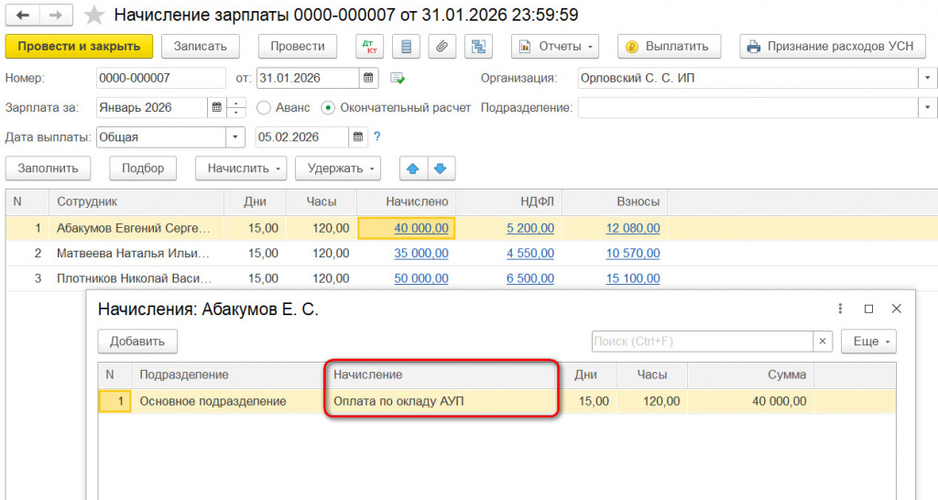Open the Дата выплаты dropdown arrow
938x500 pixels.
(235, 137)
